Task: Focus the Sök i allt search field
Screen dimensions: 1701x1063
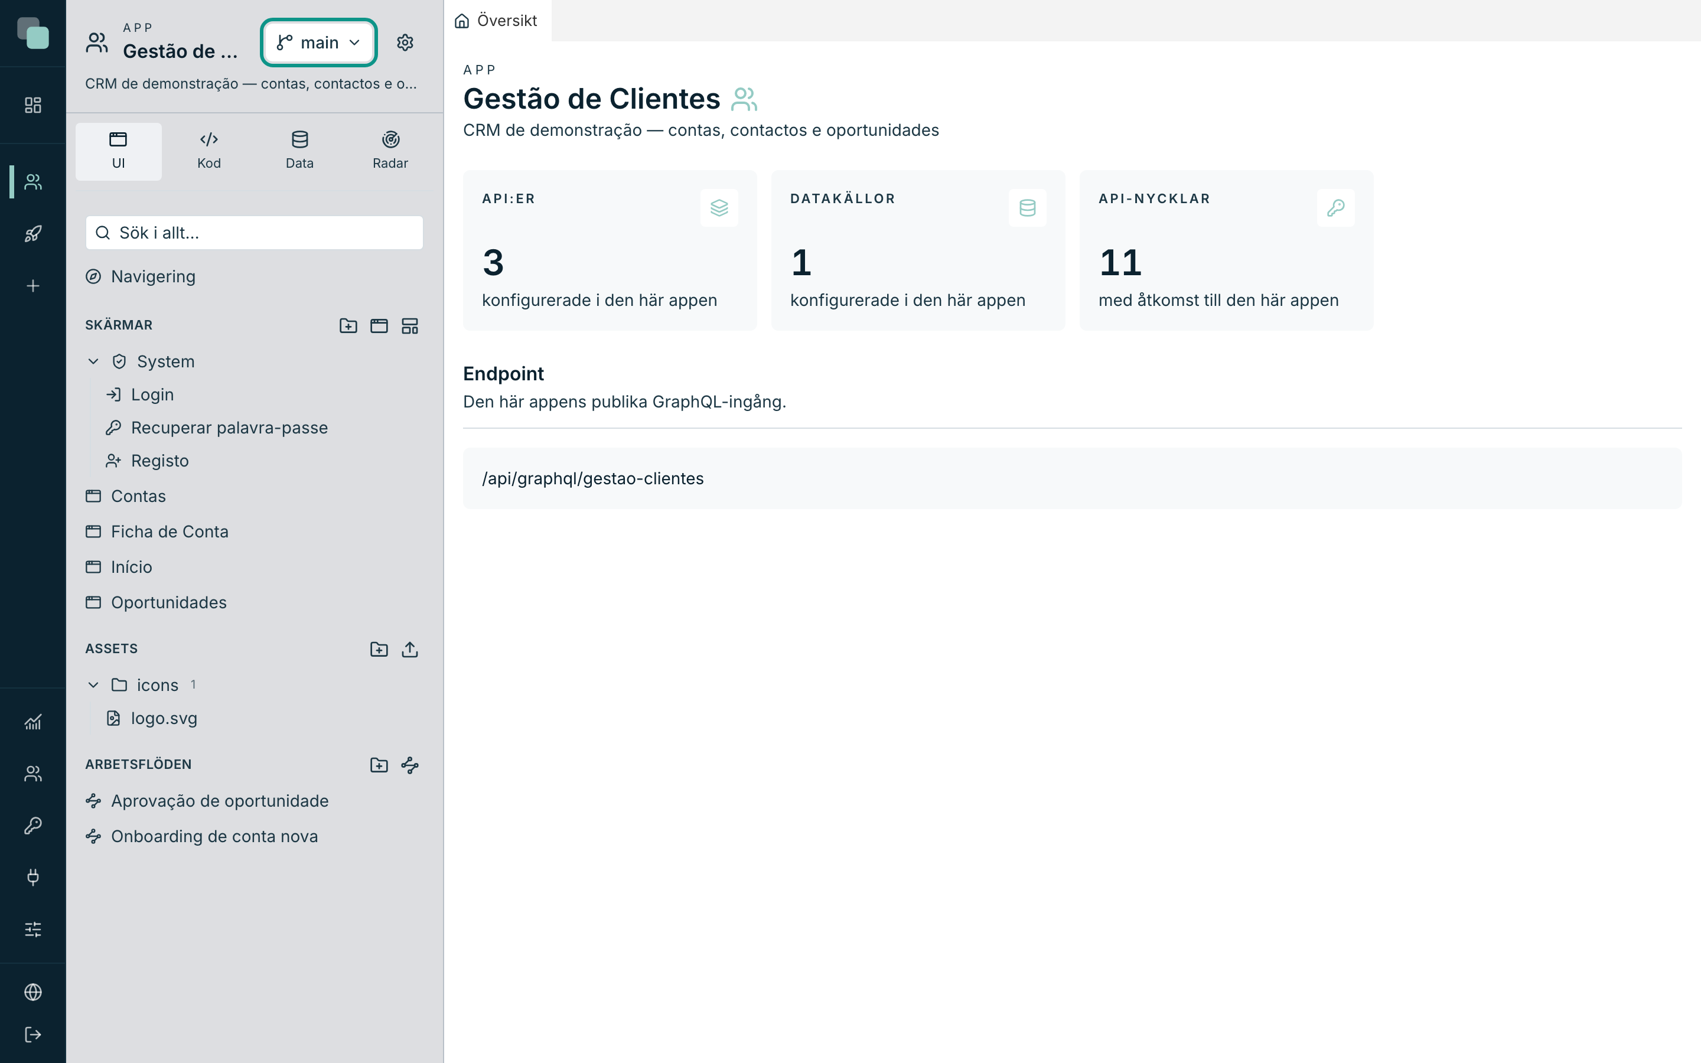Action: click(255, 233)
